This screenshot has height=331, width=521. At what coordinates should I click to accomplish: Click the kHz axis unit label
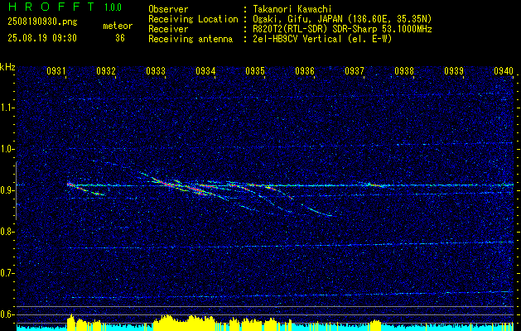7,67
